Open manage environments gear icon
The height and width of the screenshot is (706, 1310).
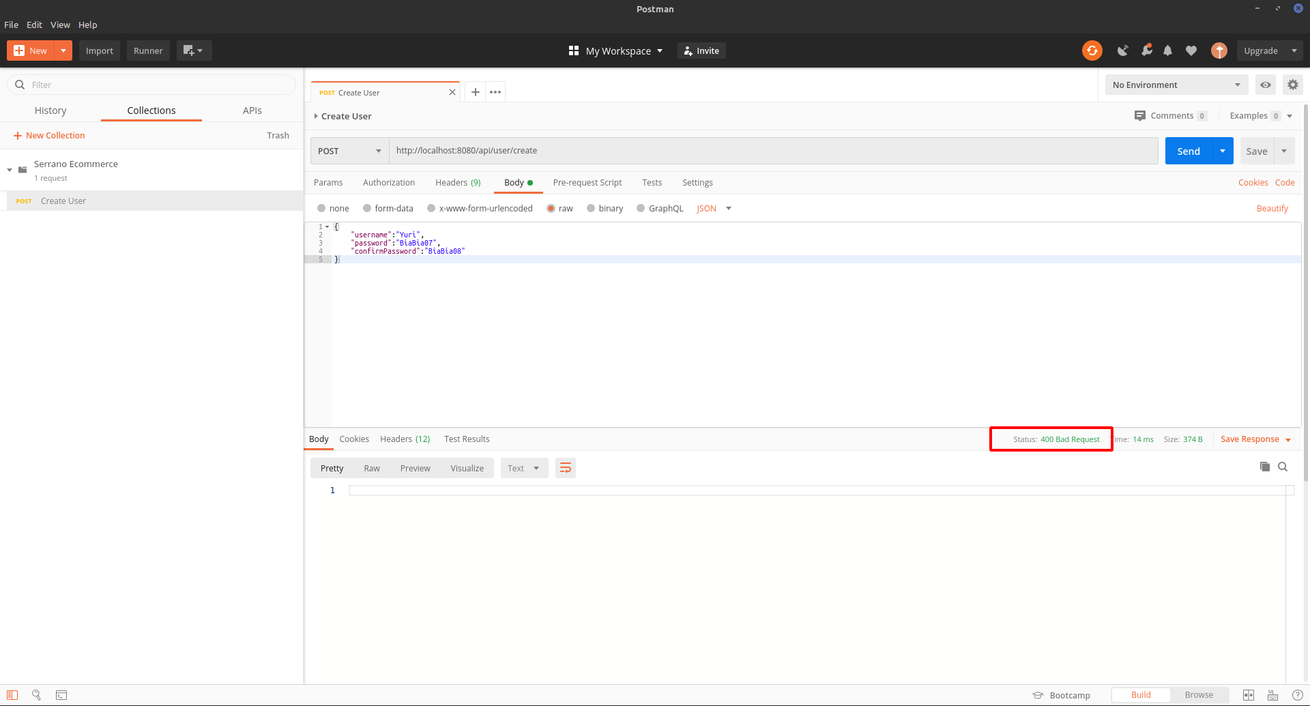click(x=1293, y=85)
